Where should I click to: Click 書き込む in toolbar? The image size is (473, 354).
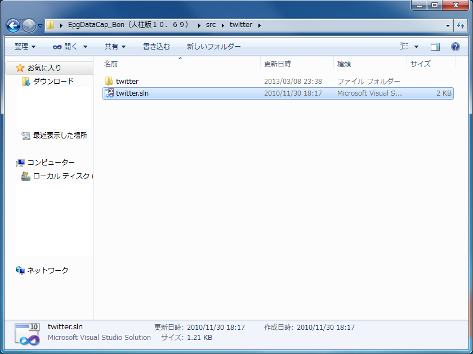point(157,47)
